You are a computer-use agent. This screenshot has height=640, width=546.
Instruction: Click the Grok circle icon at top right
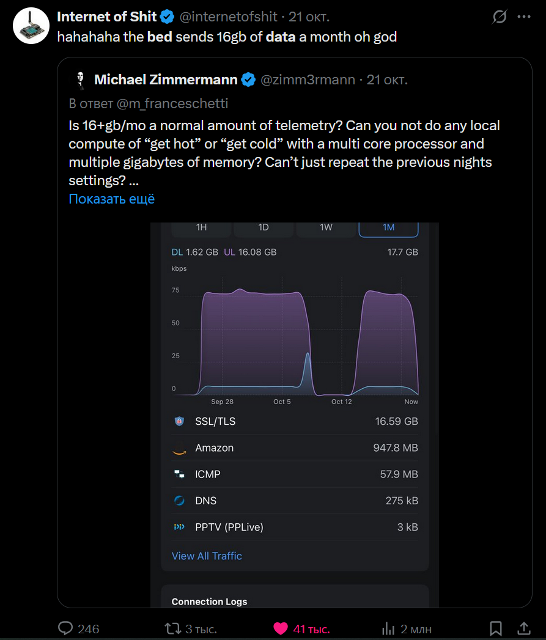point(500,17)
